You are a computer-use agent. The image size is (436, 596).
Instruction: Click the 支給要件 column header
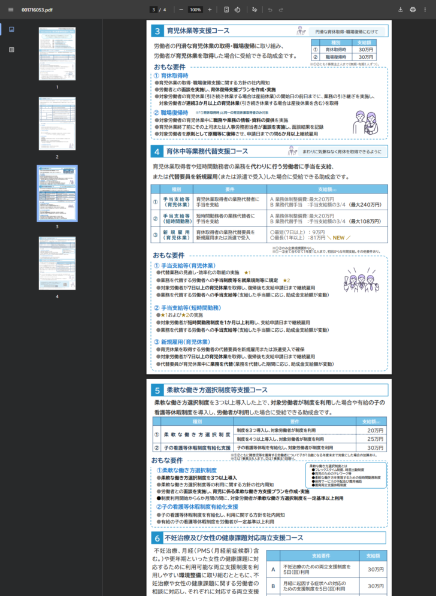321,556
